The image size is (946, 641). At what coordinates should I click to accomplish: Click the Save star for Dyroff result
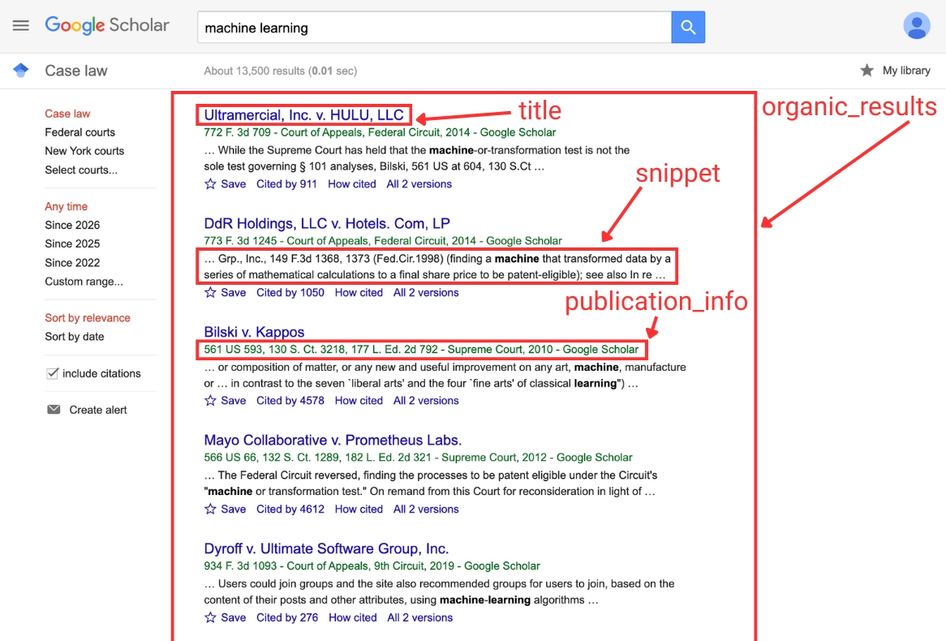(x=210, y=617)
